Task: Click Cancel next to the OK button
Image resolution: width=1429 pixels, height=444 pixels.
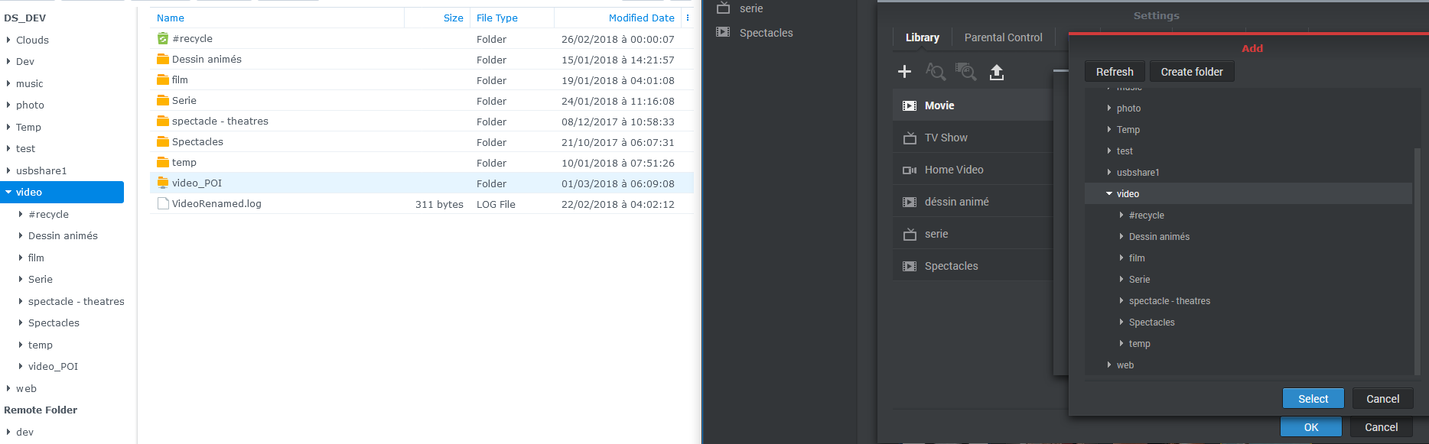Action: click(x=1382, y=427)
